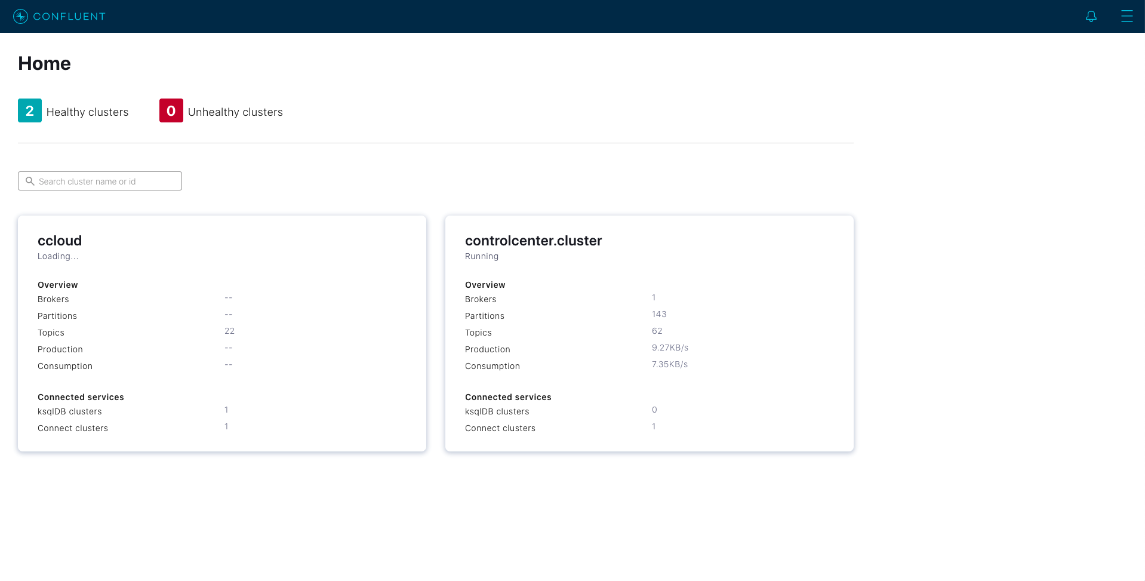Click Brokers value 1 in controlcenter.cluster
1145x581 pixels.
(654, 297)
